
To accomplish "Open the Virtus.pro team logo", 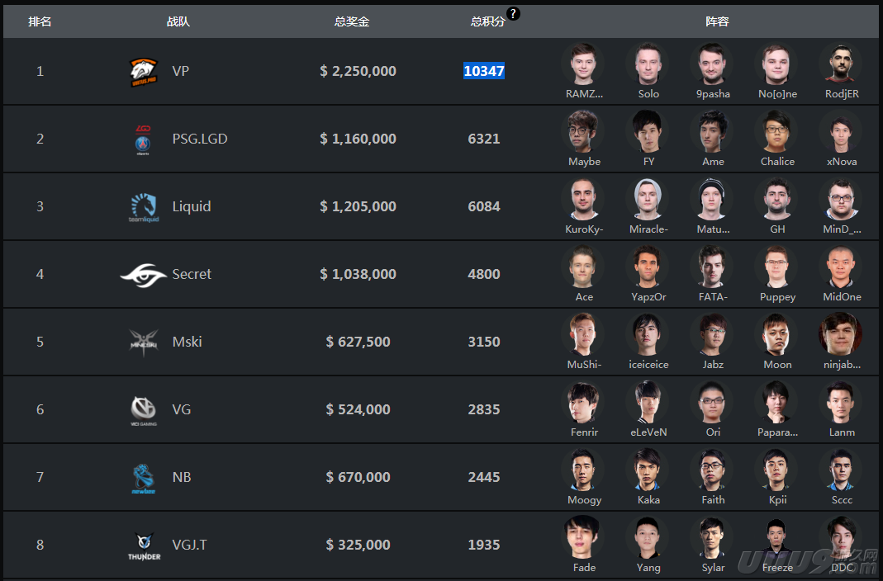I will [144, 72].
